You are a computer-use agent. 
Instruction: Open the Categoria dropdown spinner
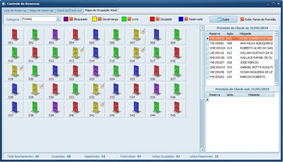tap(58, 19)
